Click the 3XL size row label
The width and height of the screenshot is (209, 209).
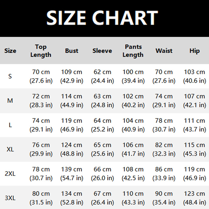coord(10,198)
